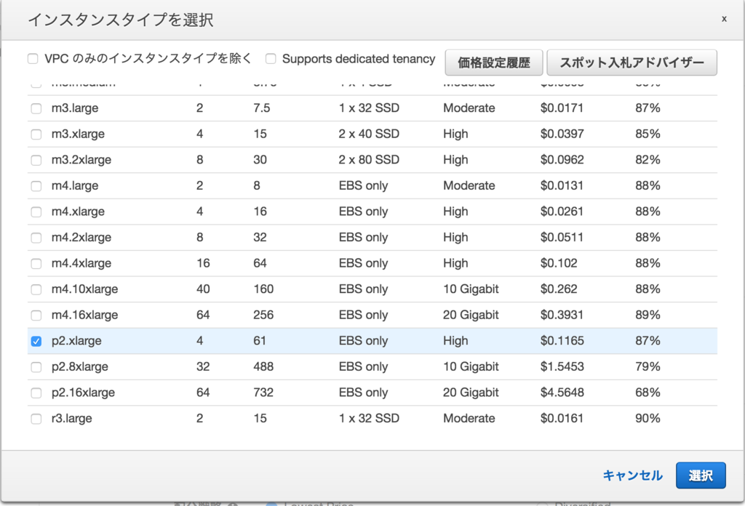745x506 pixels.
Task: Click the p2.8xlarge instance name
Action: [x=80, y=367]
